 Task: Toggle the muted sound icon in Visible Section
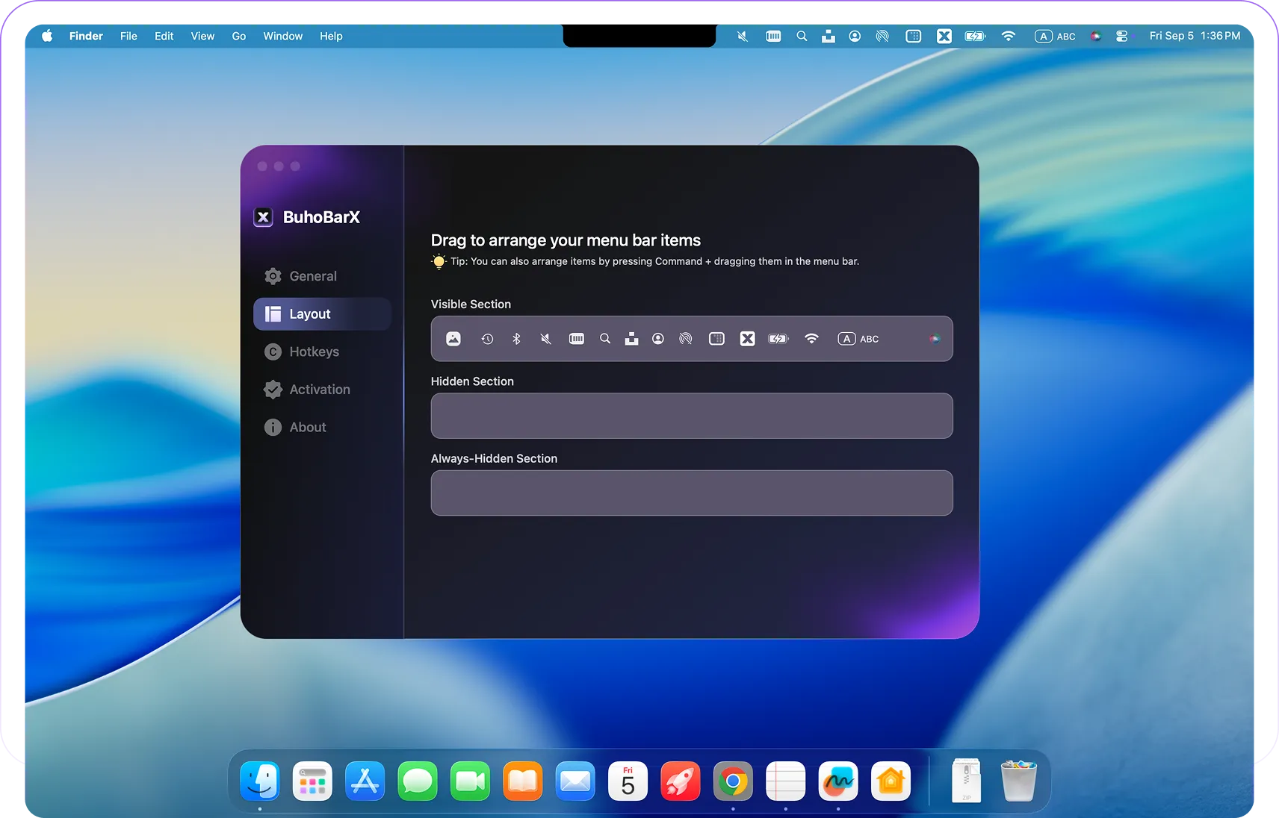(545, 339)
